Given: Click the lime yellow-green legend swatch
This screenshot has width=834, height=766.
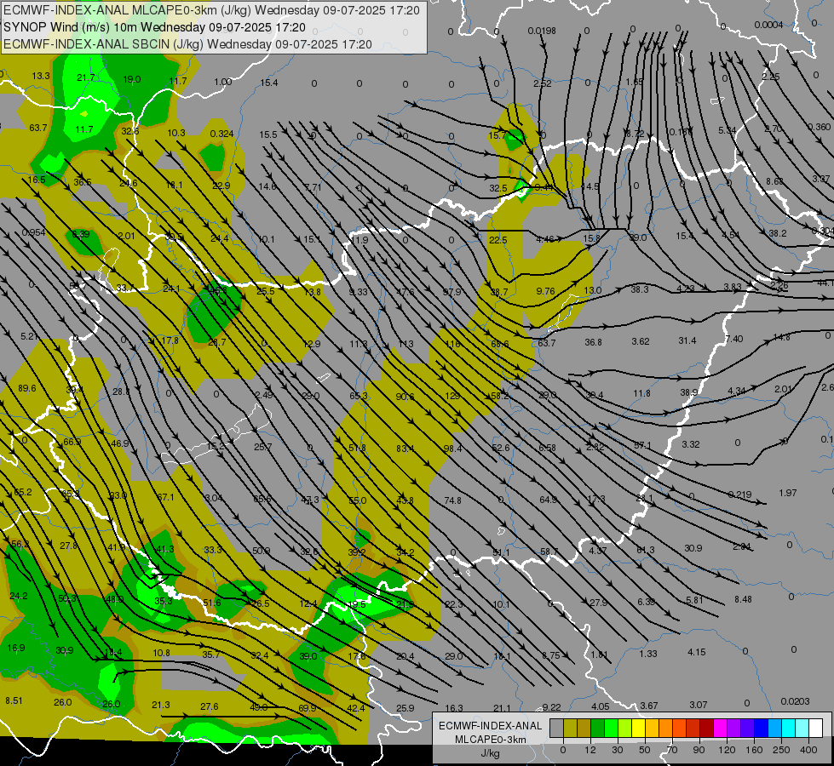Looking at the screenshot, I should pos(624,728).
